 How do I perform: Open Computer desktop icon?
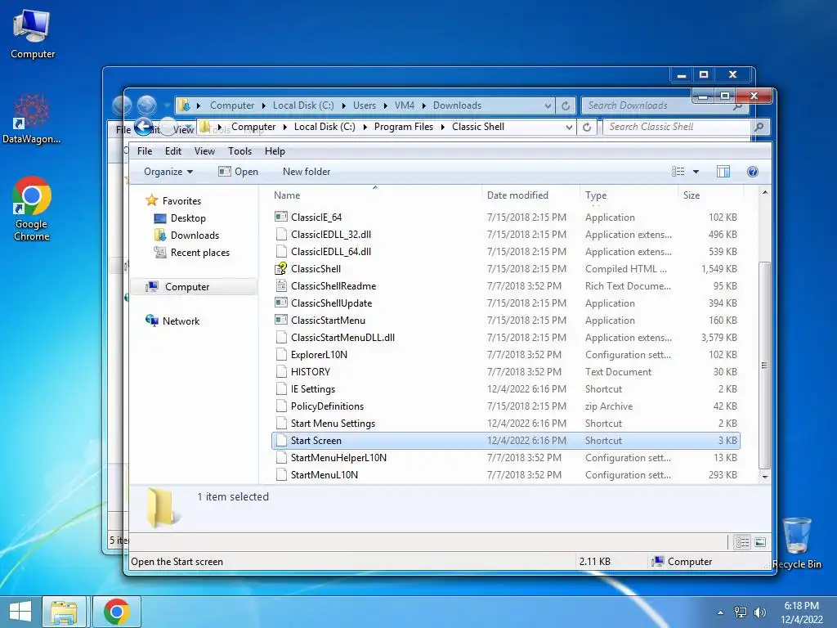pyautogui.click(x=32, y=34)
